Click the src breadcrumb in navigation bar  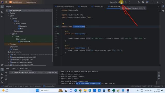[16, 86]
